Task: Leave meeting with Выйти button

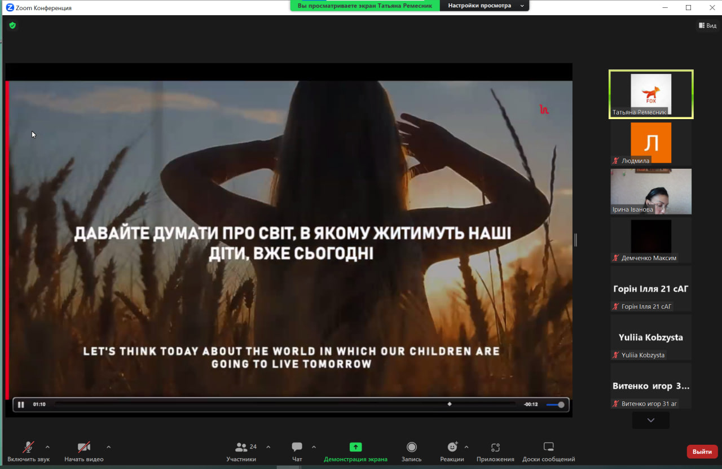Action: [x=702, y=452]
